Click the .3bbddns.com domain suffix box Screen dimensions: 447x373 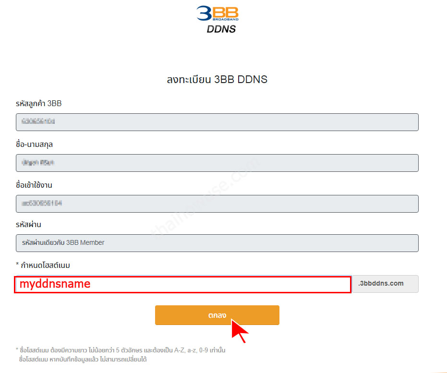tap(385, 284)
